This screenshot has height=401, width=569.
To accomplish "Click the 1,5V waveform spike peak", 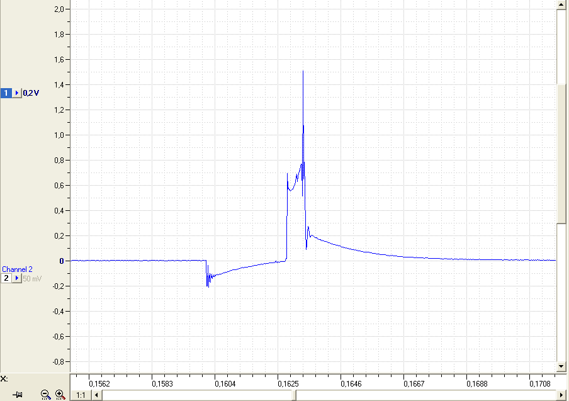I will pyautogui.click(x=303, y=72).
